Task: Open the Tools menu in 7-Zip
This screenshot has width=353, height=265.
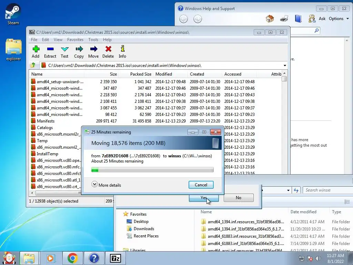Action: [93, 40]
